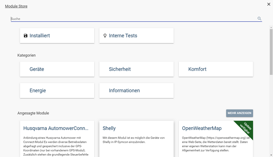
Task: Click the lightbulb icon on Interne Tests
Action: pyautogui.click(x=105, y=35)
